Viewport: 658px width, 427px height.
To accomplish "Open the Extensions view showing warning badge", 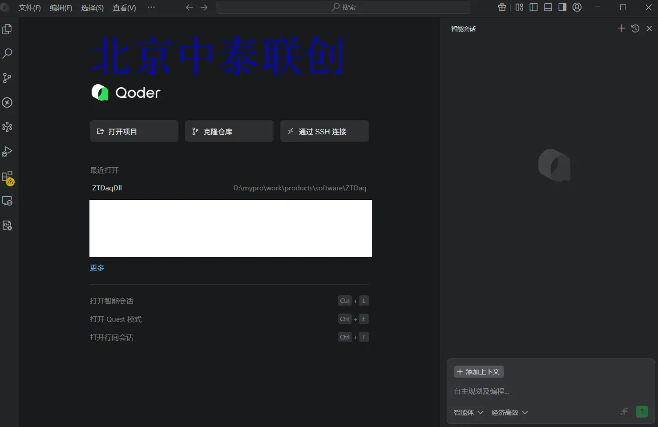I will point(7,177).
